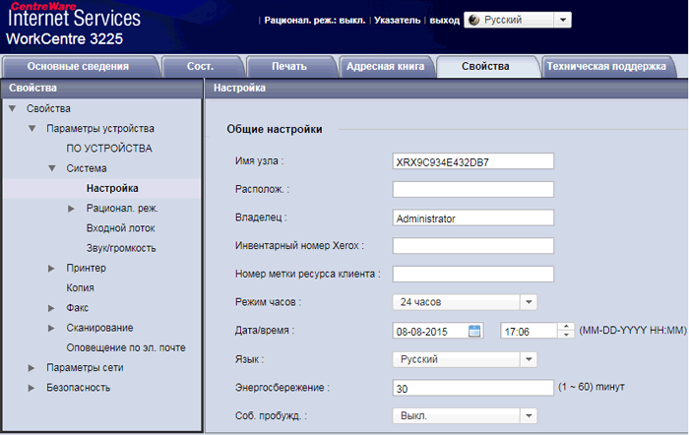Click the Факс label in the tree
Image resolution: width=689 pixels, height=435 pixels.
[78, 308]
